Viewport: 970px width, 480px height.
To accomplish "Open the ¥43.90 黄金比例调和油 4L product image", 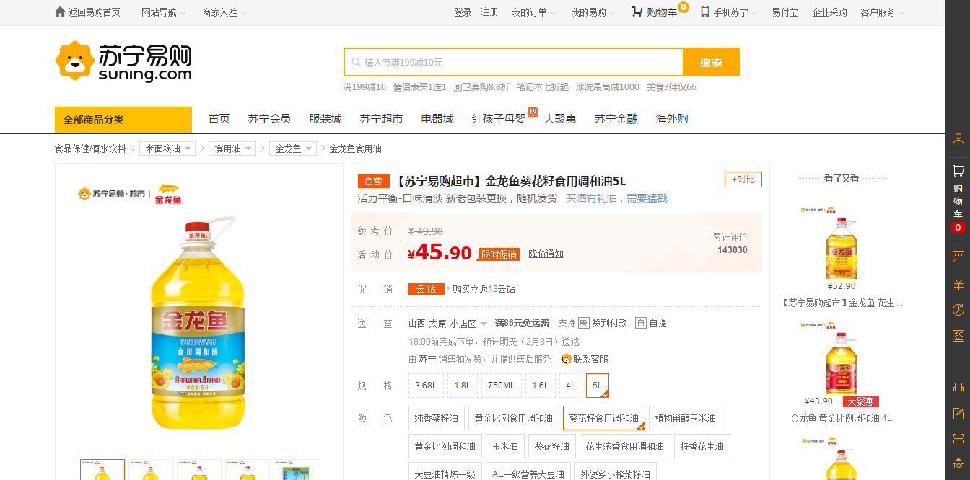I will 842,358.
